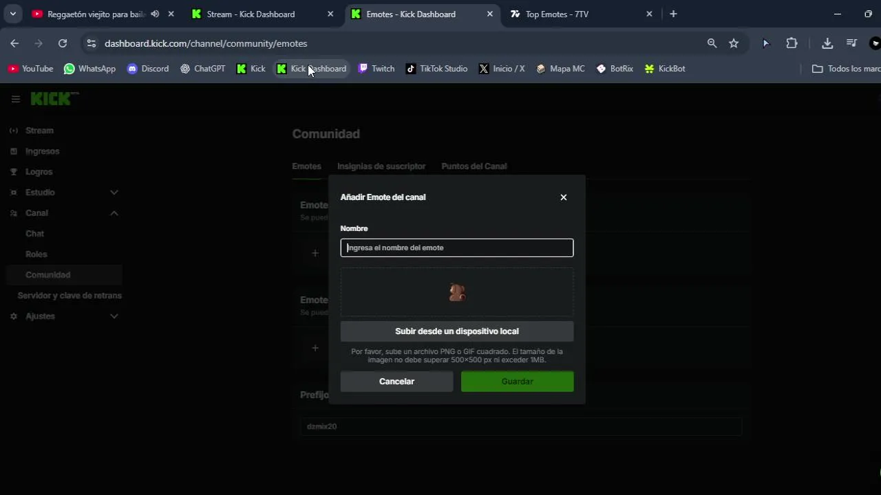Image resolution: width=881 pixels, height=495 pixels.
Task: Open Servidor y clave de retrans
Action: [70, 296]
